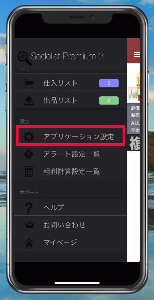Screen dimensions: 154x300
Task: Click the calculator icon for 粗利計算設定一覧
Action: pyautogui.click(x=29, y=172)
